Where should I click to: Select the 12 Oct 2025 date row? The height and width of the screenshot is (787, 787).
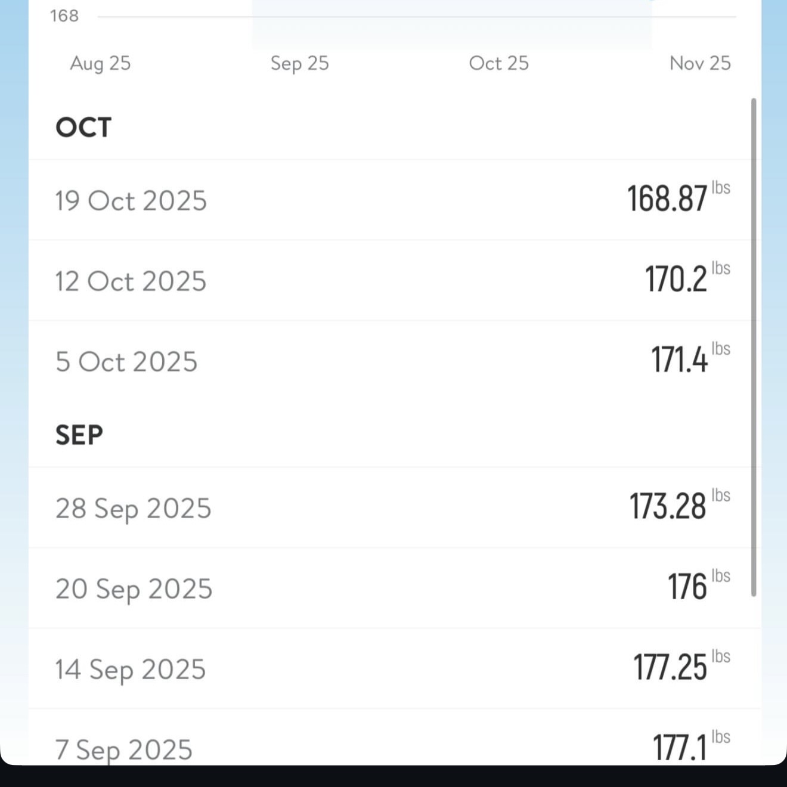point(131,281)
